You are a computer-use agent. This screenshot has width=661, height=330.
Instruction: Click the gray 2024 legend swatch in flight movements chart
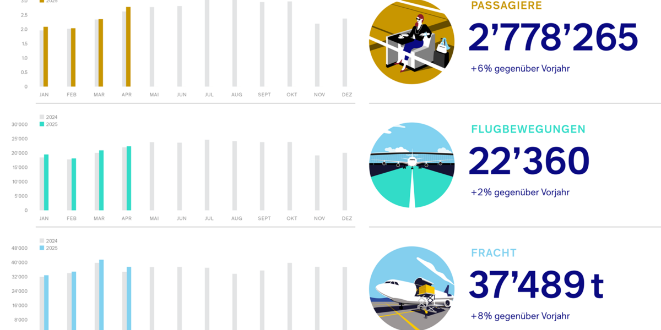41,117
